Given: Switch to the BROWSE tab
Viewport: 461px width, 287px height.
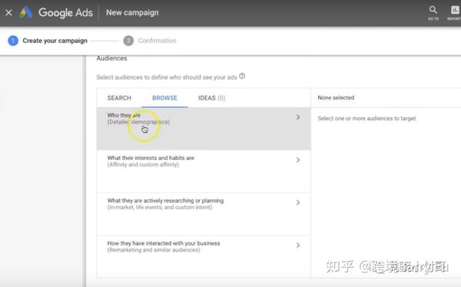Looking at the screenshot, I should 164,98.
